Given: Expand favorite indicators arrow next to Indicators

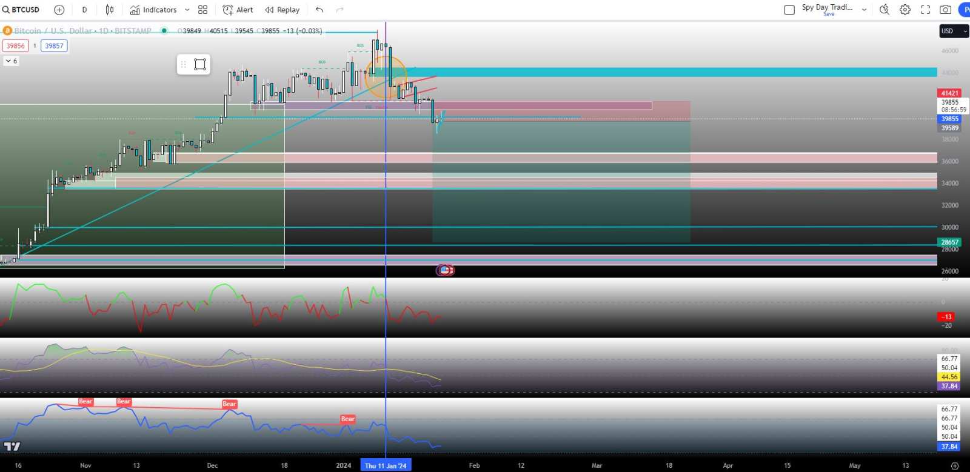Looking at the screenshot, I should pos(187,10).
